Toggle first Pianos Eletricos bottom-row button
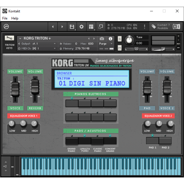The width and height of the screenshot is (184, 184). point(72,117)
